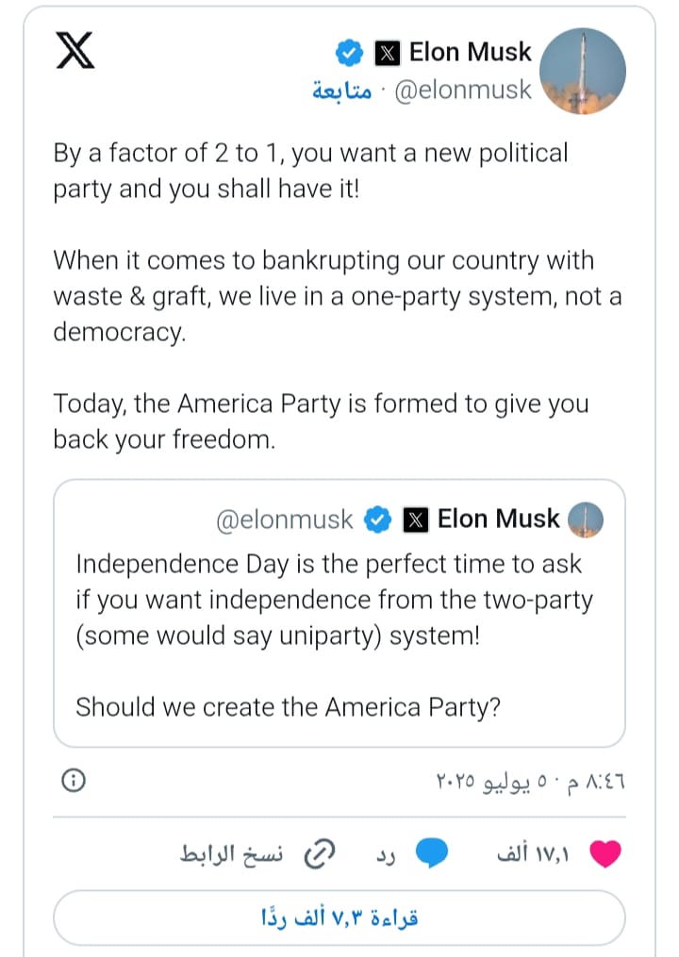679x957 pixels.
Task: Click the blue reply bubble icon
Action: (x=432, y=854)
